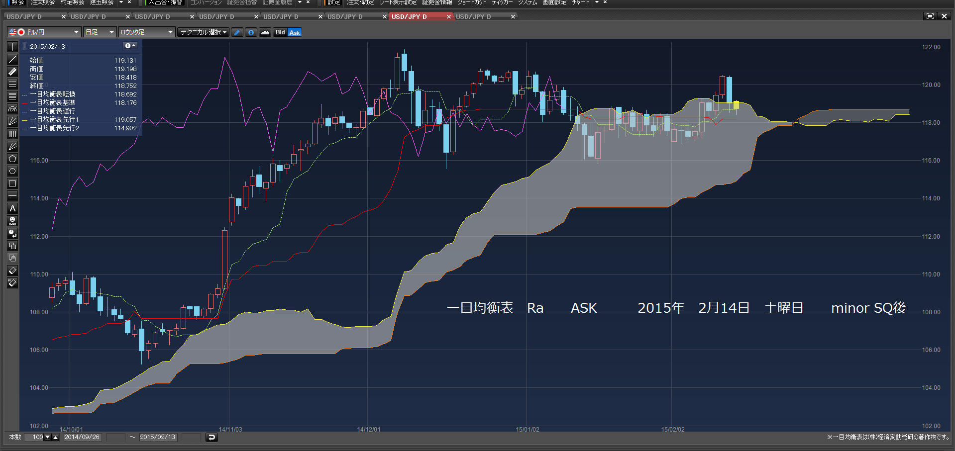Select the trend line drawing tool
This screenshot has height=451, width=955.
(12, 59)
